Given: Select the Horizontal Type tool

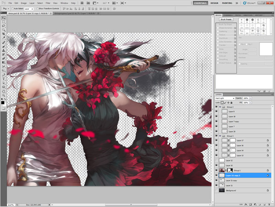Looking at the screenshot, I should pos(4,79).
